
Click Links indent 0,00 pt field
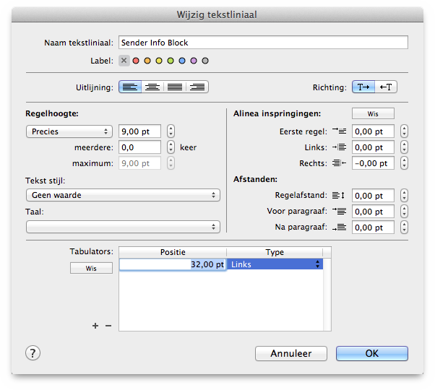tap(373, 147)
